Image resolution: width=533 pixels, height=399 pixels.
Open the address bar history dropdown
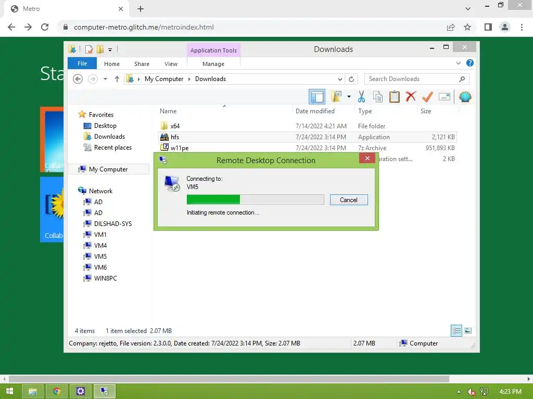[x=340, y=79]
